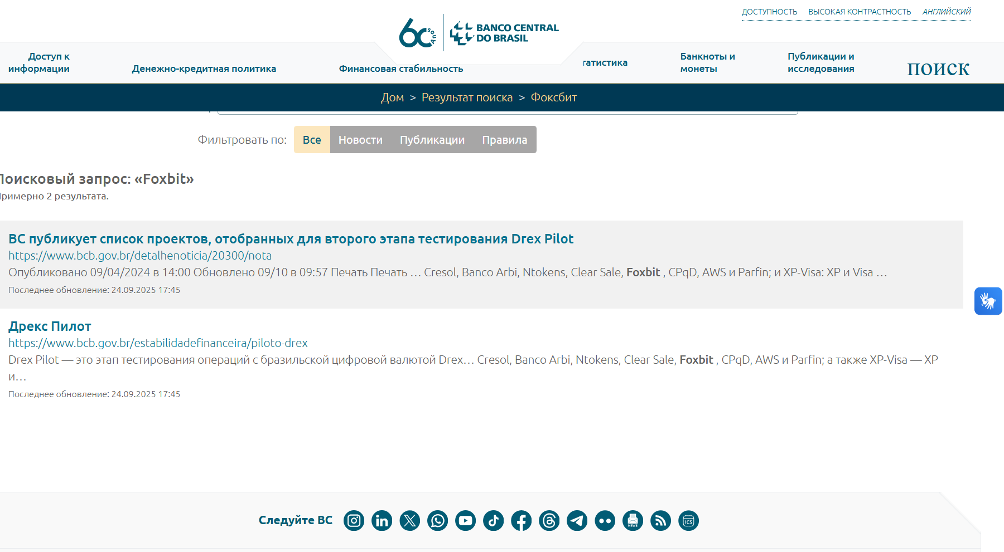Open the TikTok social icon
This screenshot has width=1004, height=552.
[x=493, y=521]
